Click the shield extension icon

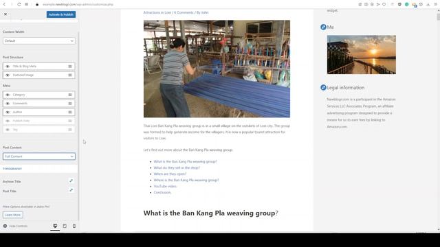click(x=399, y=5)
